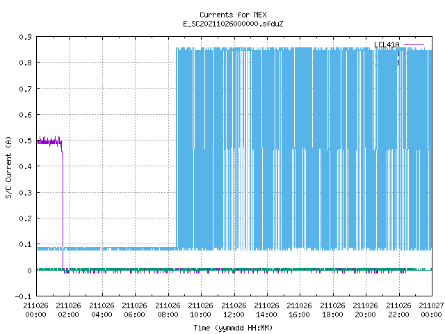Click the 'S/C Current (A)' axis label
The height and width of the screenshot is (334, 445).
coord(8,167)
